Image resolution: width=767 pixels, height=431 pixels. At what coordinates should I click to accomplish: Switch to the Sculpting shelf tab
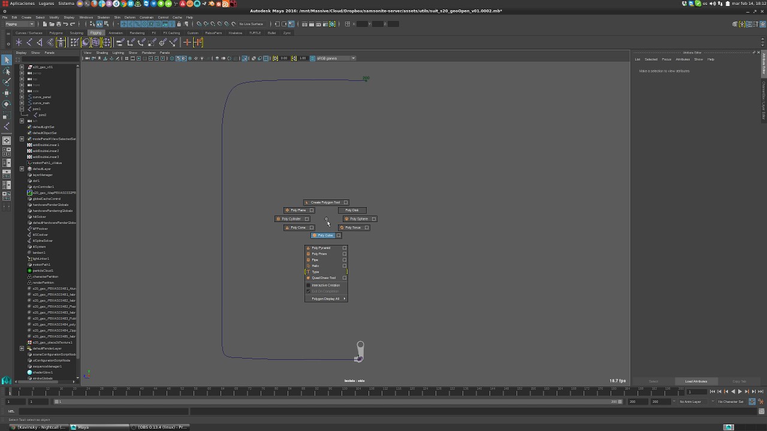pos(76,33)
